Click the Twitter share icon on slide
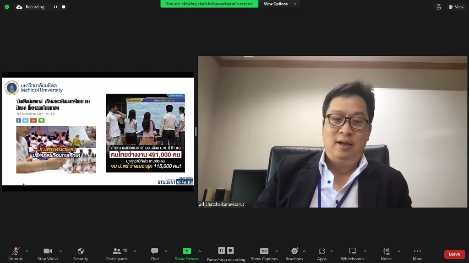 click(x=26, y=120)
